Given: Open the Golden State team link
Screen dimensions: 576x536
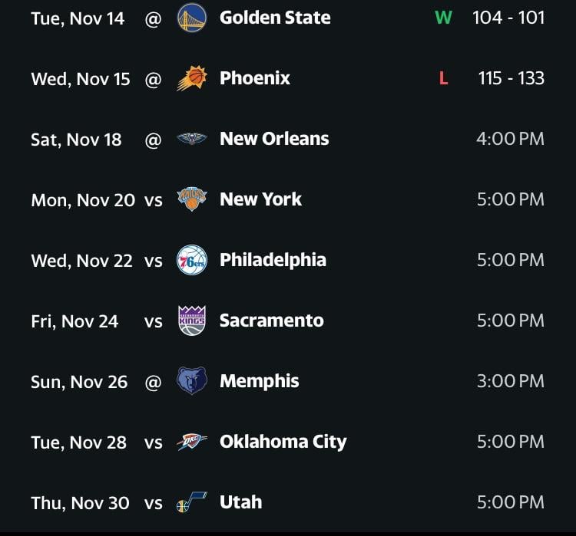Looking at the screenshot, I should point(275,18).
